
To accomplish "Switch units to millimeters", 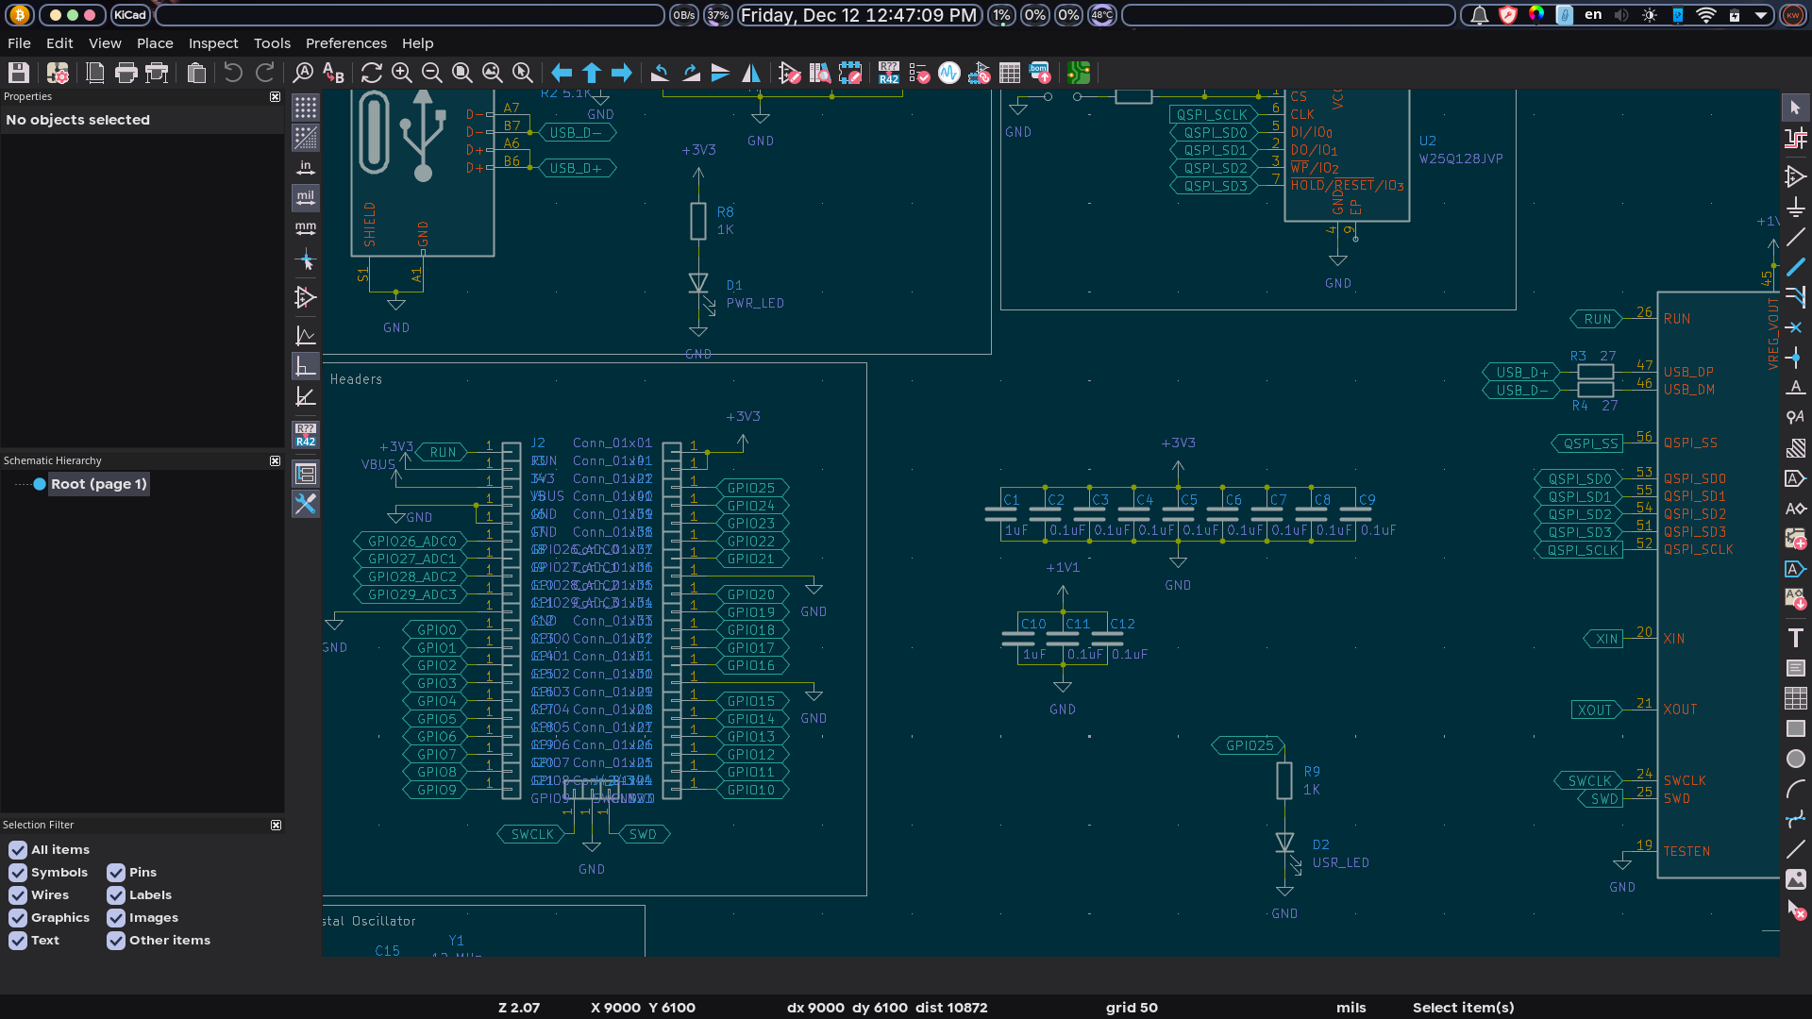I will point(306,228).
